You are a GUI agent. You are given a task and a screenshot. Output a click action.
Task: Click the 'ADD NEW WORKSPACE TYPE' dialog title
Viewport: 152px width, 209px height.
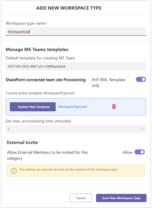coord(69,8)
